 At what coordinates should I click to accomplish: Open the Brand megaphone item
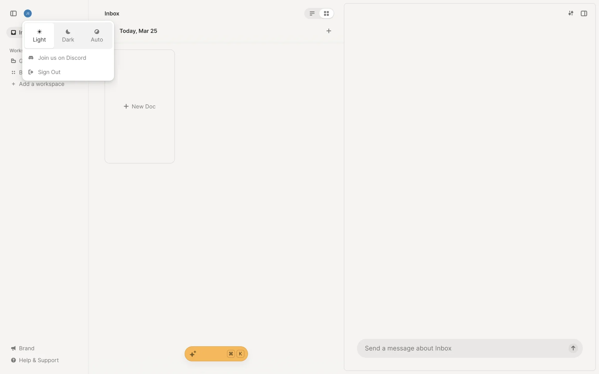click(26, 348)
